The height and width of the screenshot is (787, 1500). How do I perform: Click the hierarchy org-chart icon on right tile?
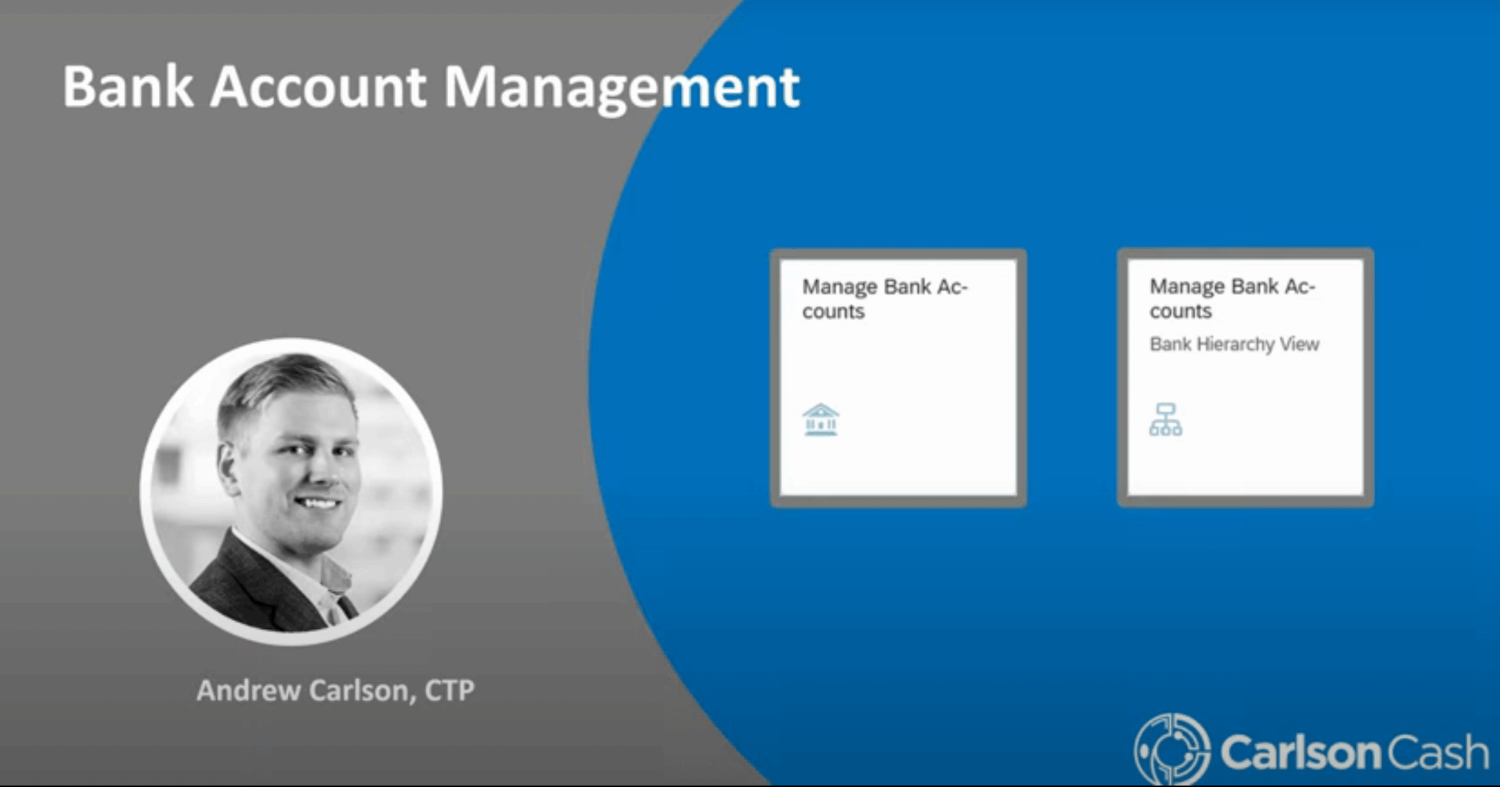[1165, 419]
